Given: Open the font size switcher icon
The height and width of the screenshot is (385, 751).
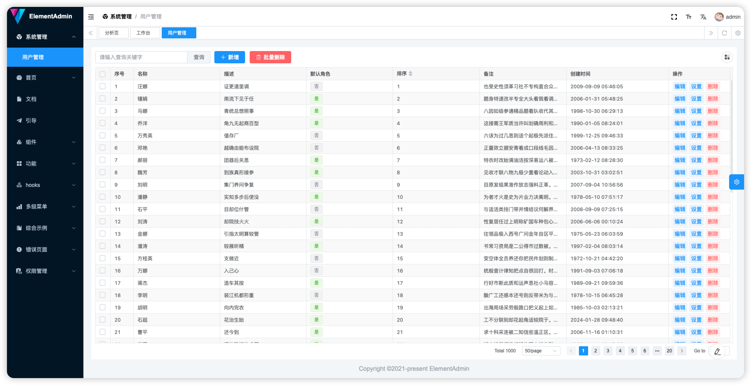Looking at the screenshot, I should click(x=688, y=17).
